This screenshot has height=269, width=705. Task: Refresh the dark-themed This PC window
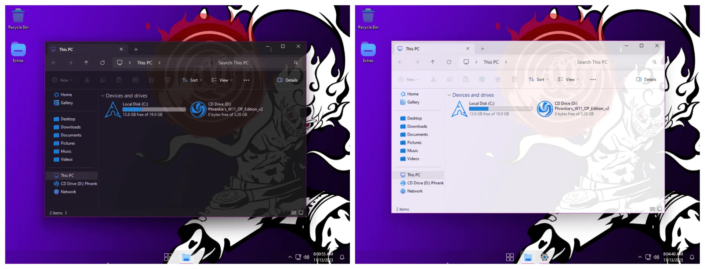click(102, 63)
